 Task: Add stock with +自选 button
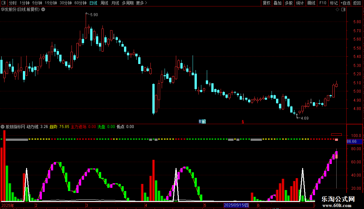point(345,3)
